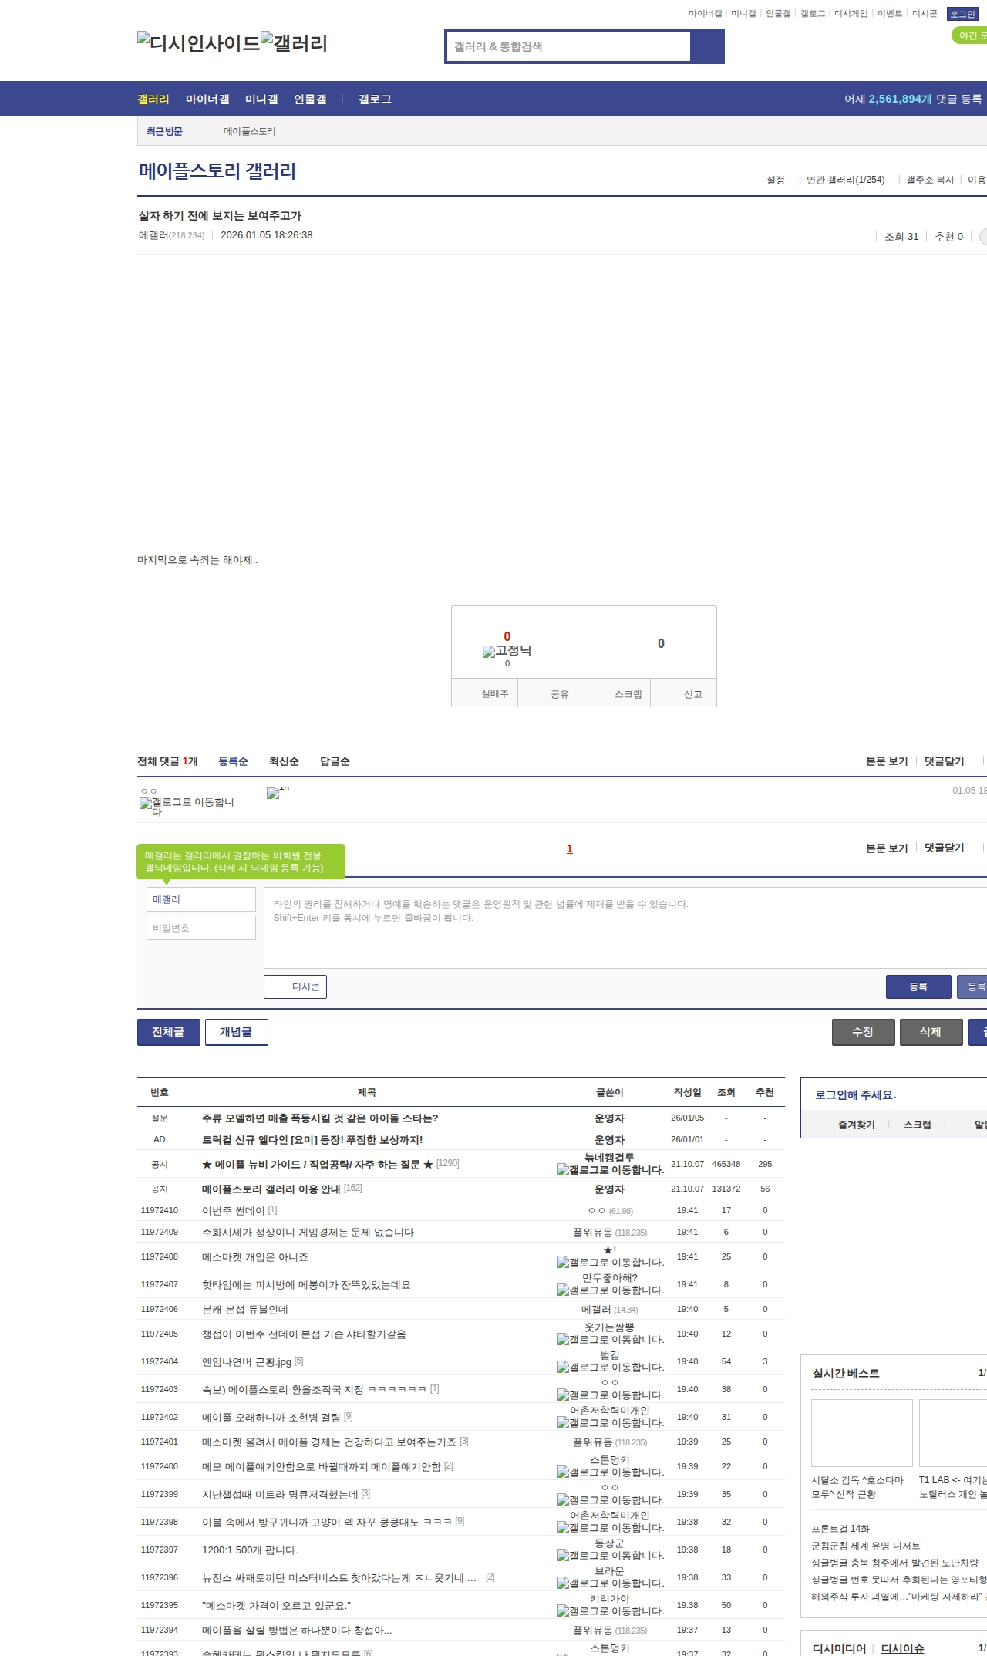Click the 갤러리 logo next to 디시인사이드
Screen dimensions: 987x1656
(295, 42)
